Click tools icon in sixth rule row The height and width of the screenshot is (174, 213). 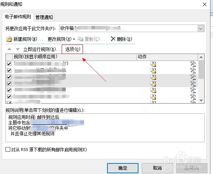[x=193, y=97]
